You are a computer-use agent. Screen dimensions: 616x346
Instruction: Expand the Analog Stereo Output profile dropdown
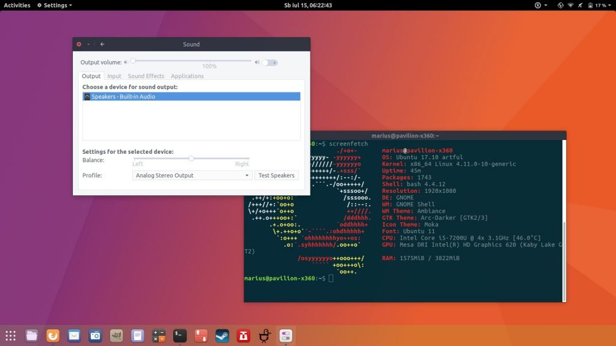192,175
